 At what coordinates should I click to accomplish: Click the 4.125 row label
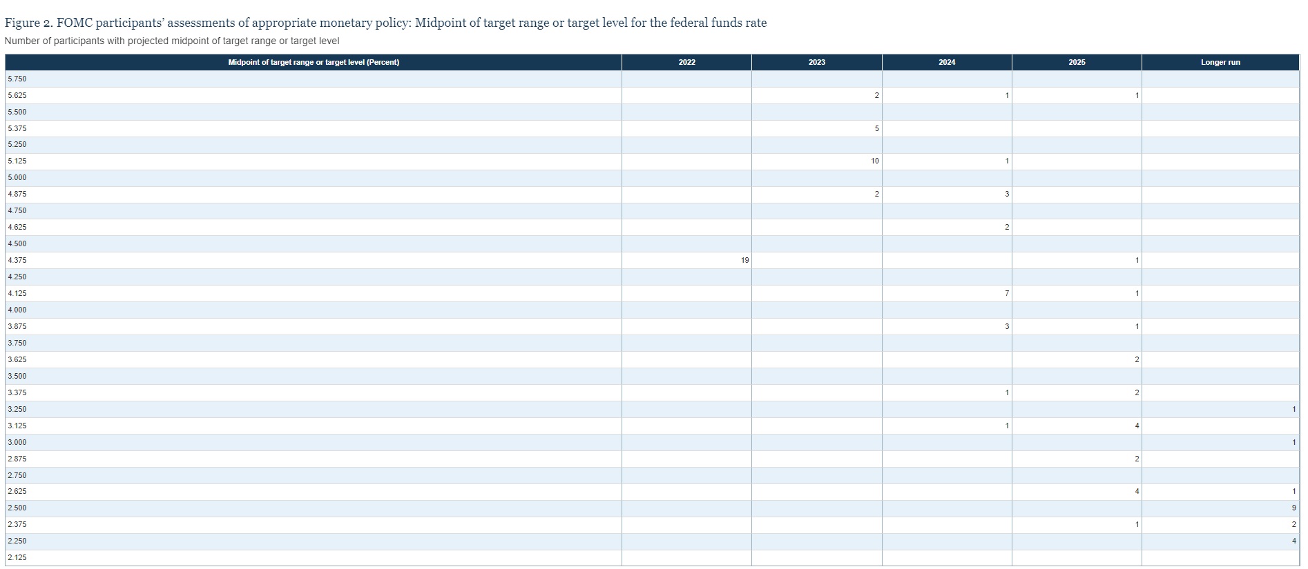(17, 293)
